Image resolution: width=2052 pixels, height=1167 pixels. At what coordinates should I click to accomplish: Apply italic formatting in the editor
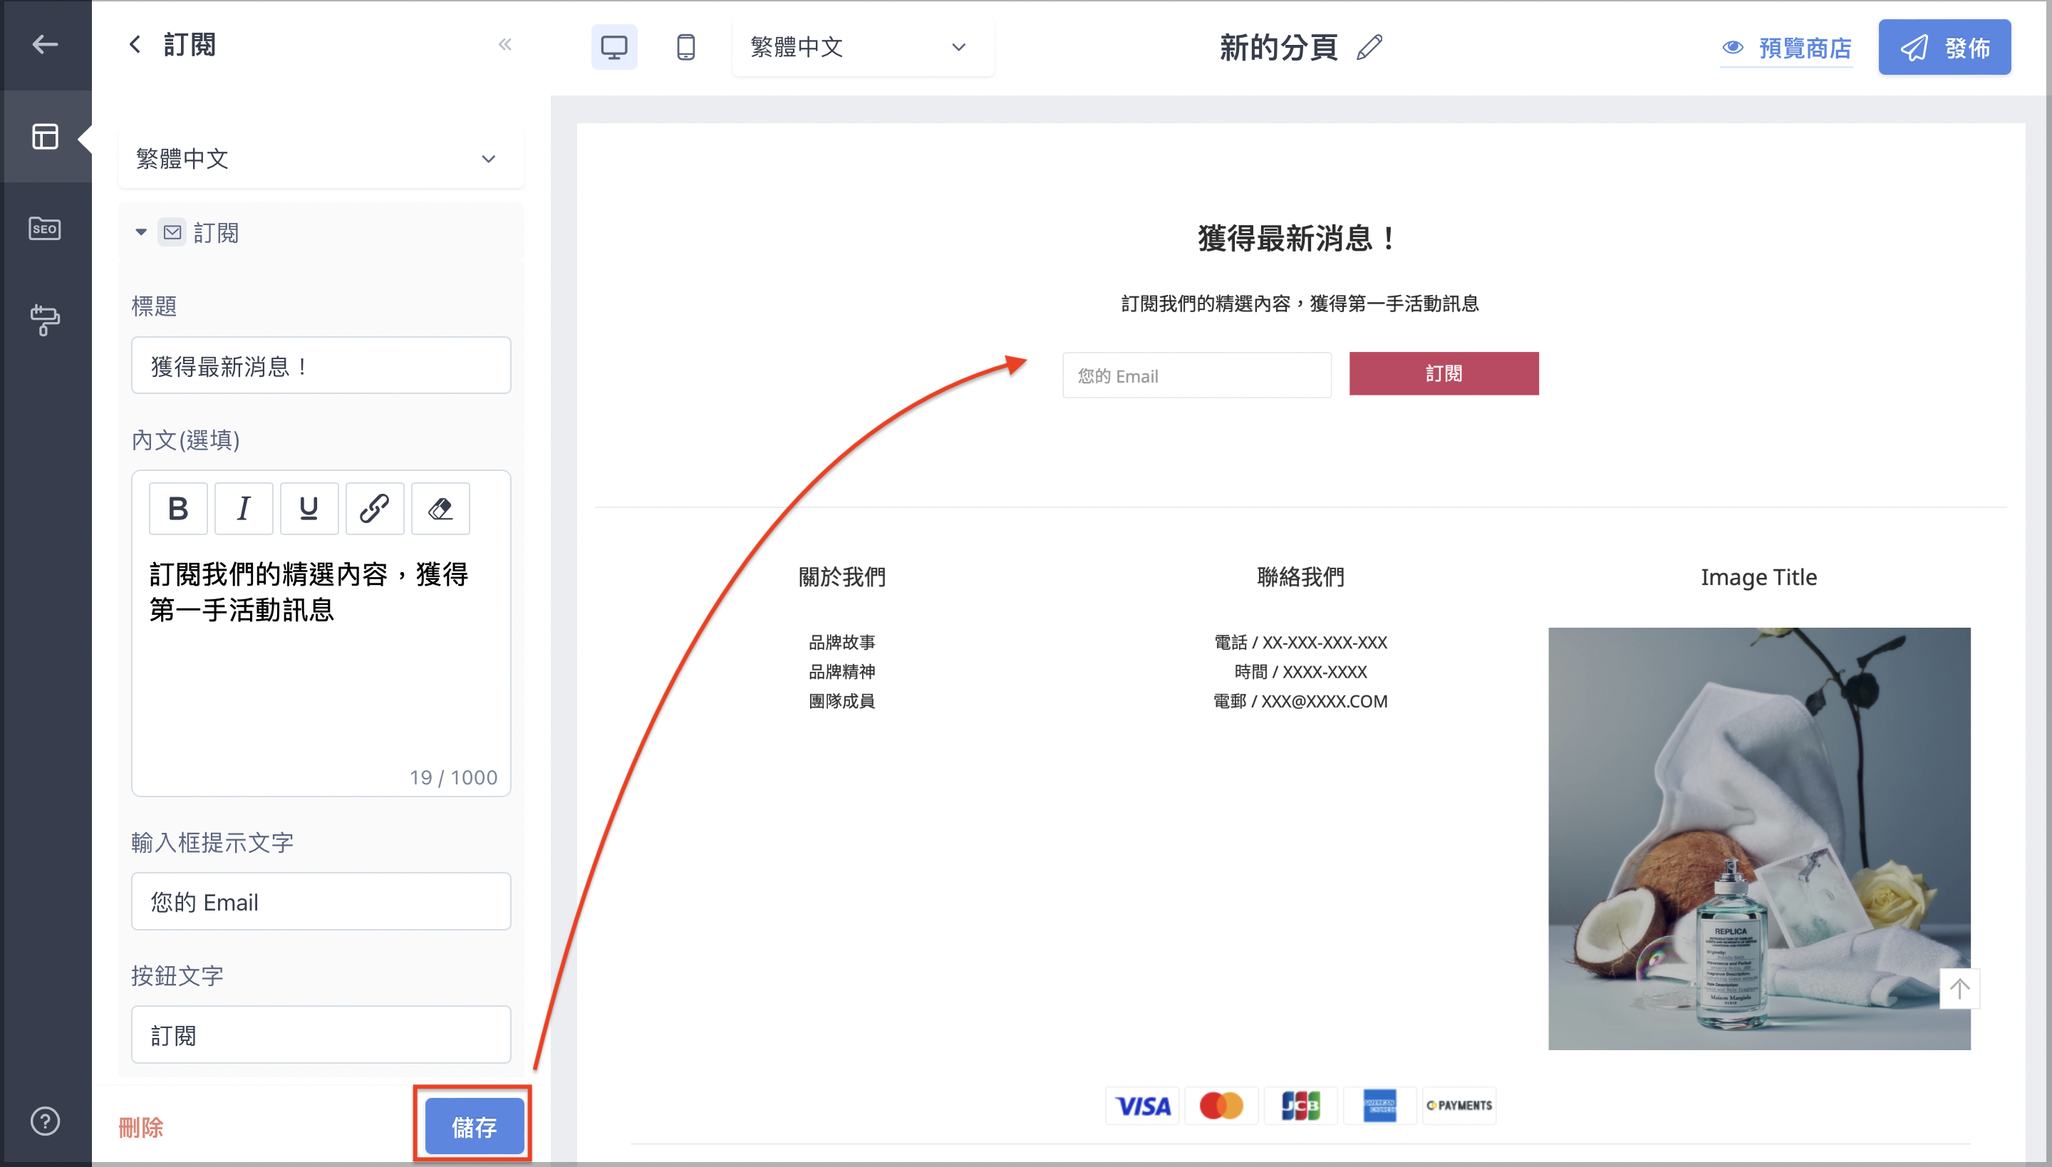tap(244, 508)
